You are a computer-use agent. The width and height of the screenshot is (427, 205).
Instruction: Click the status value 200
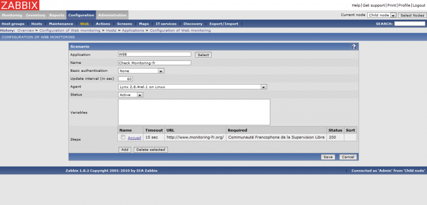pos(332,137)
